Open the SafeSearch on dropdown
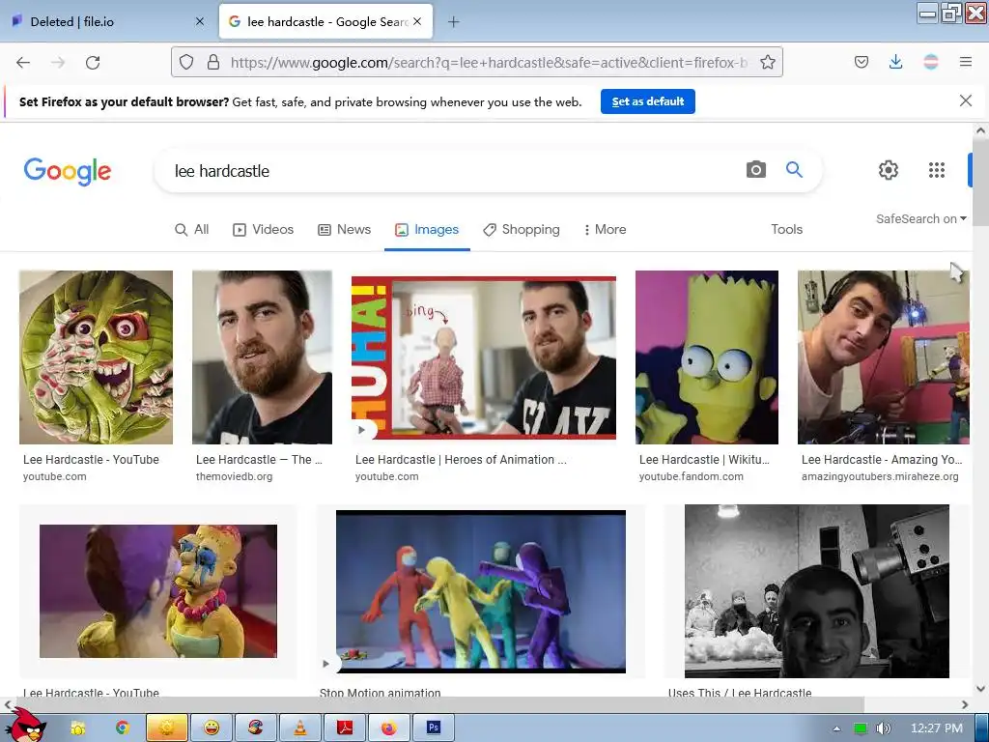The image size is (989, 742). click(920, 219)
